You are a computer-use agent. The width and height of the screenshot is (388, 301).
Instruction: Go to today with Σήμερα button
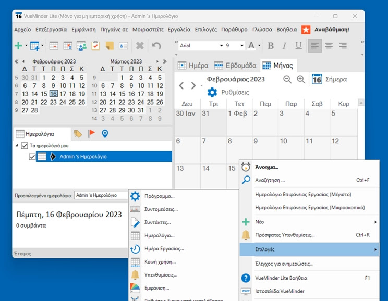click(329, 79)
